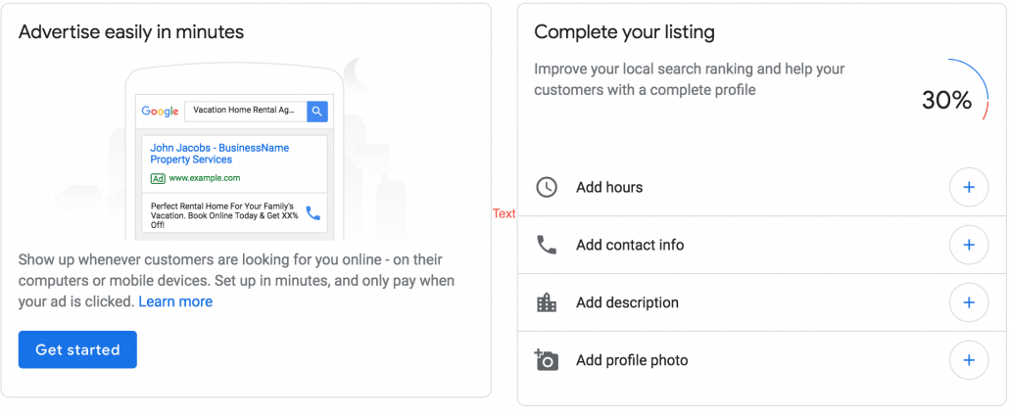
Task: Click the www.example.com ad URL
Action: (204, 179)
